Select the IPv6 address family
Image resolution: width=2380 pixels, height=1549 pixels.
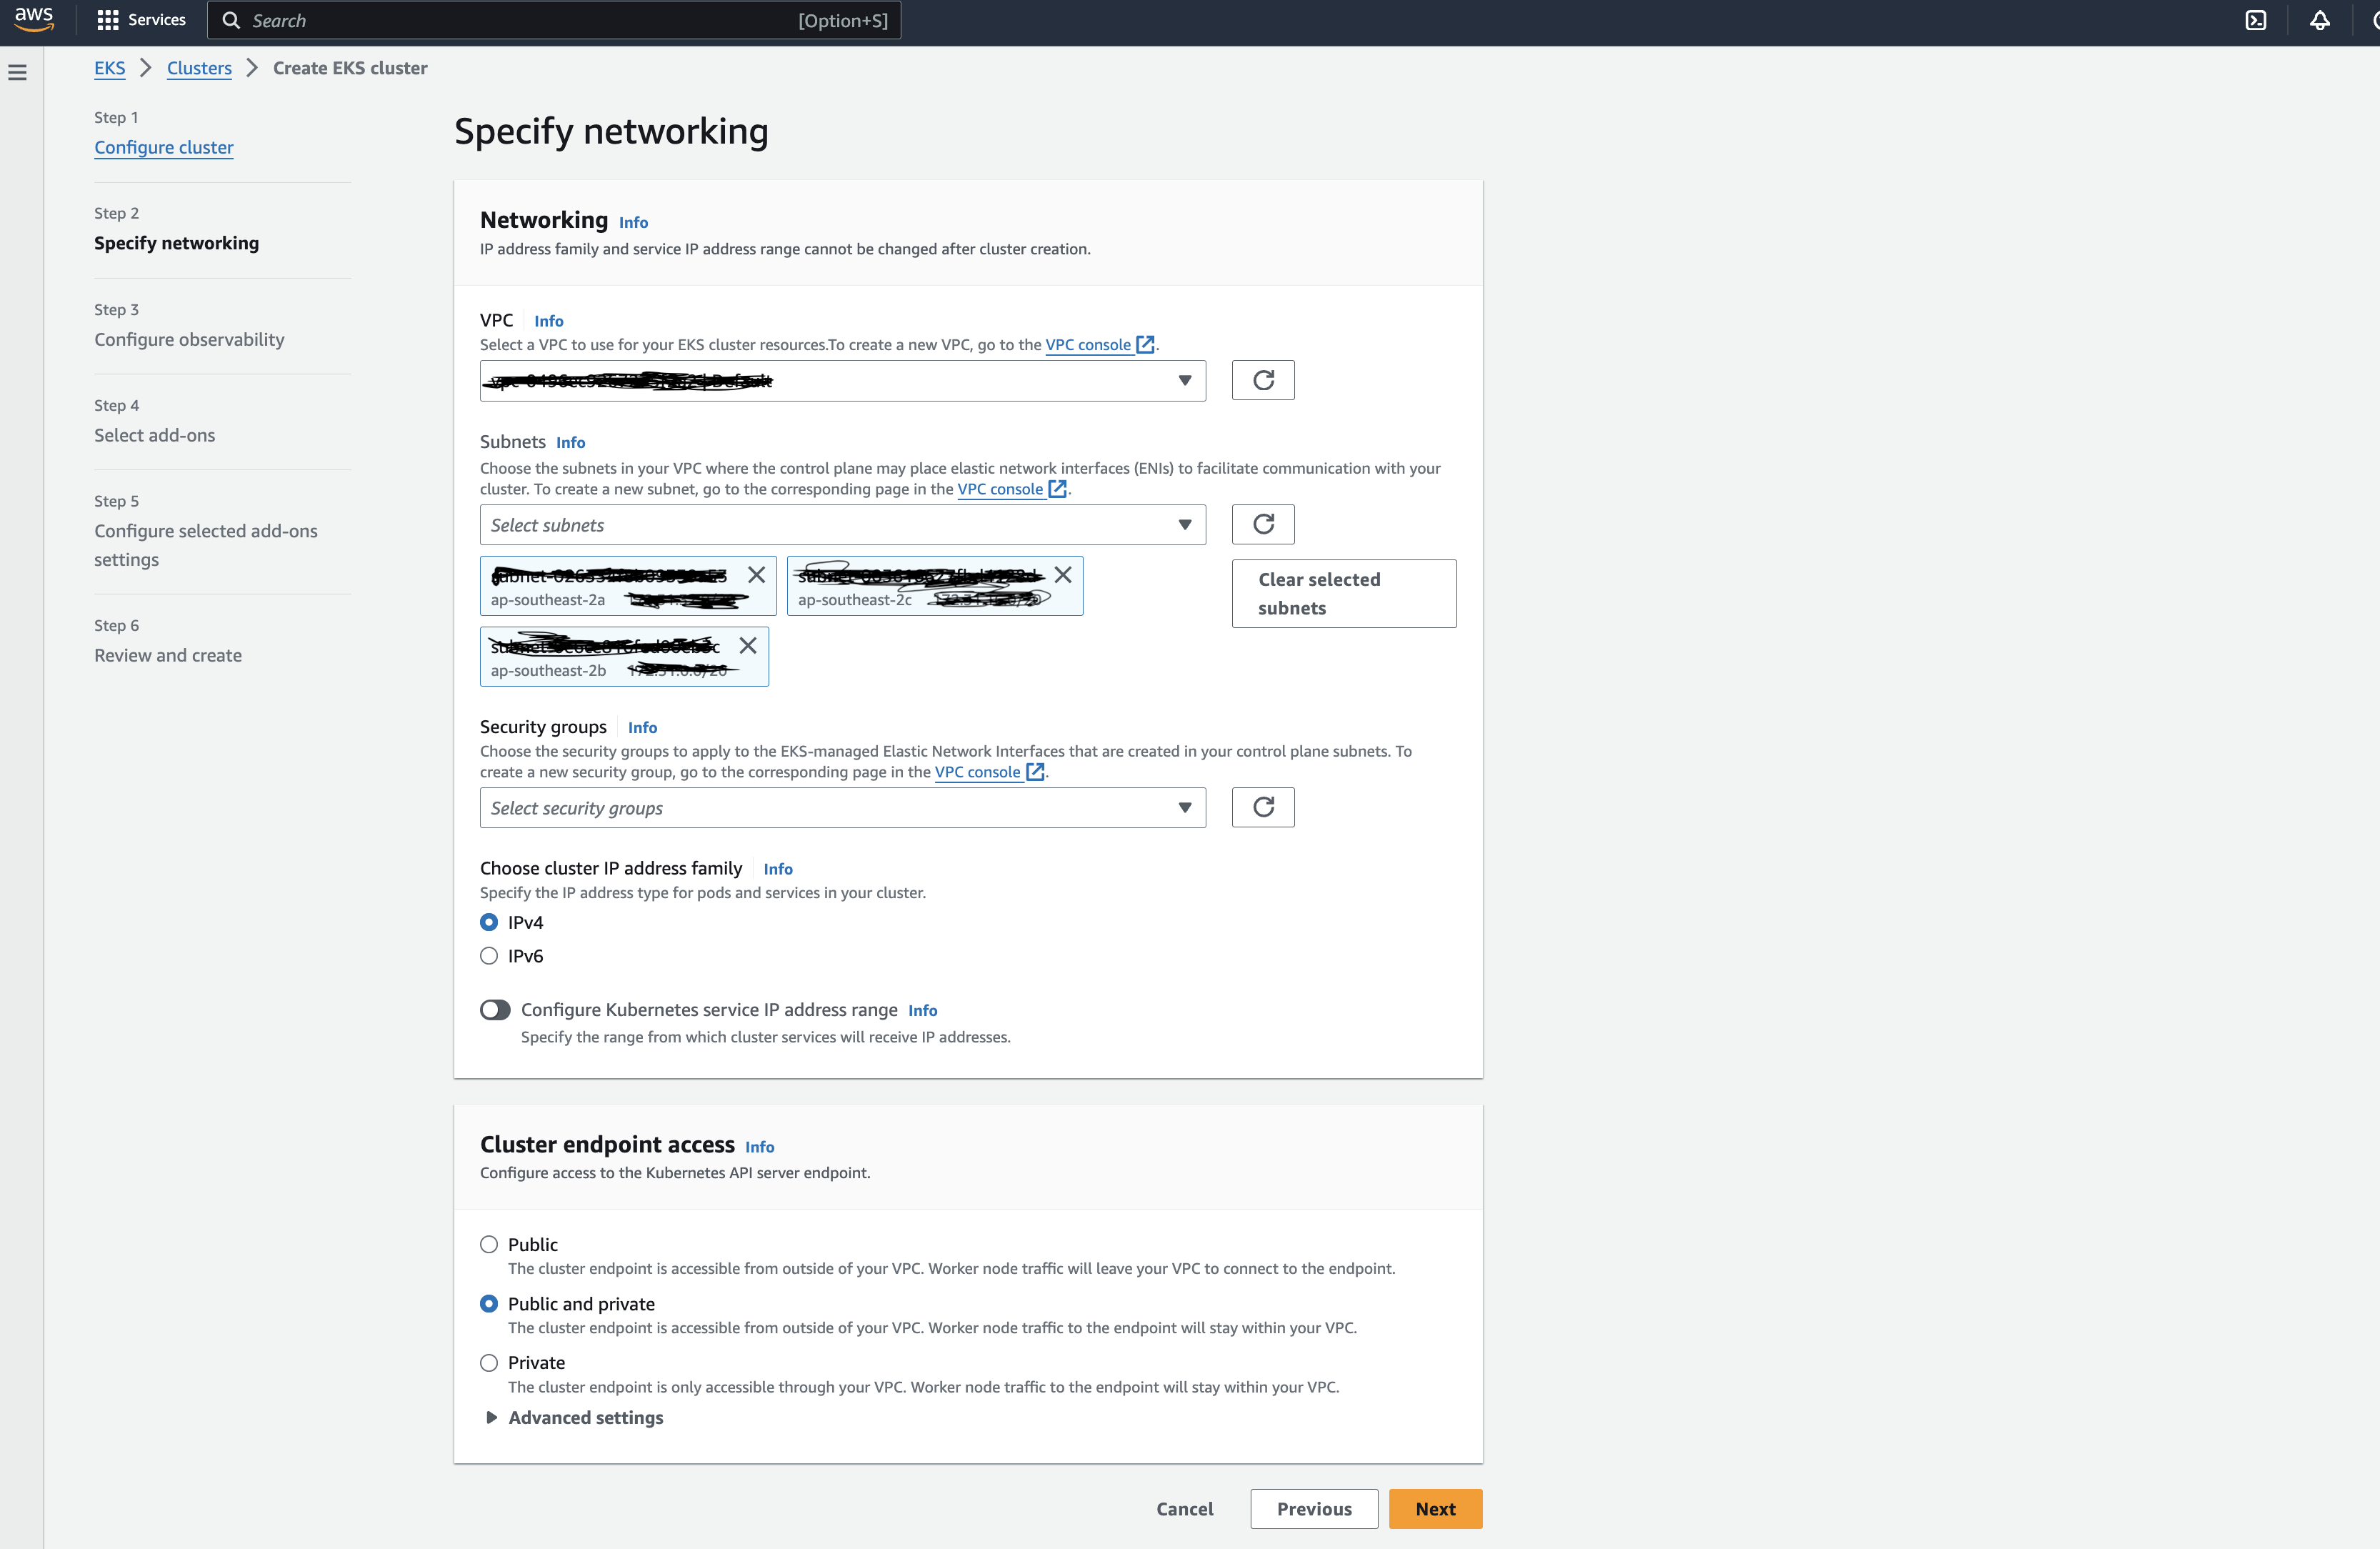click(x=489, y=955)
